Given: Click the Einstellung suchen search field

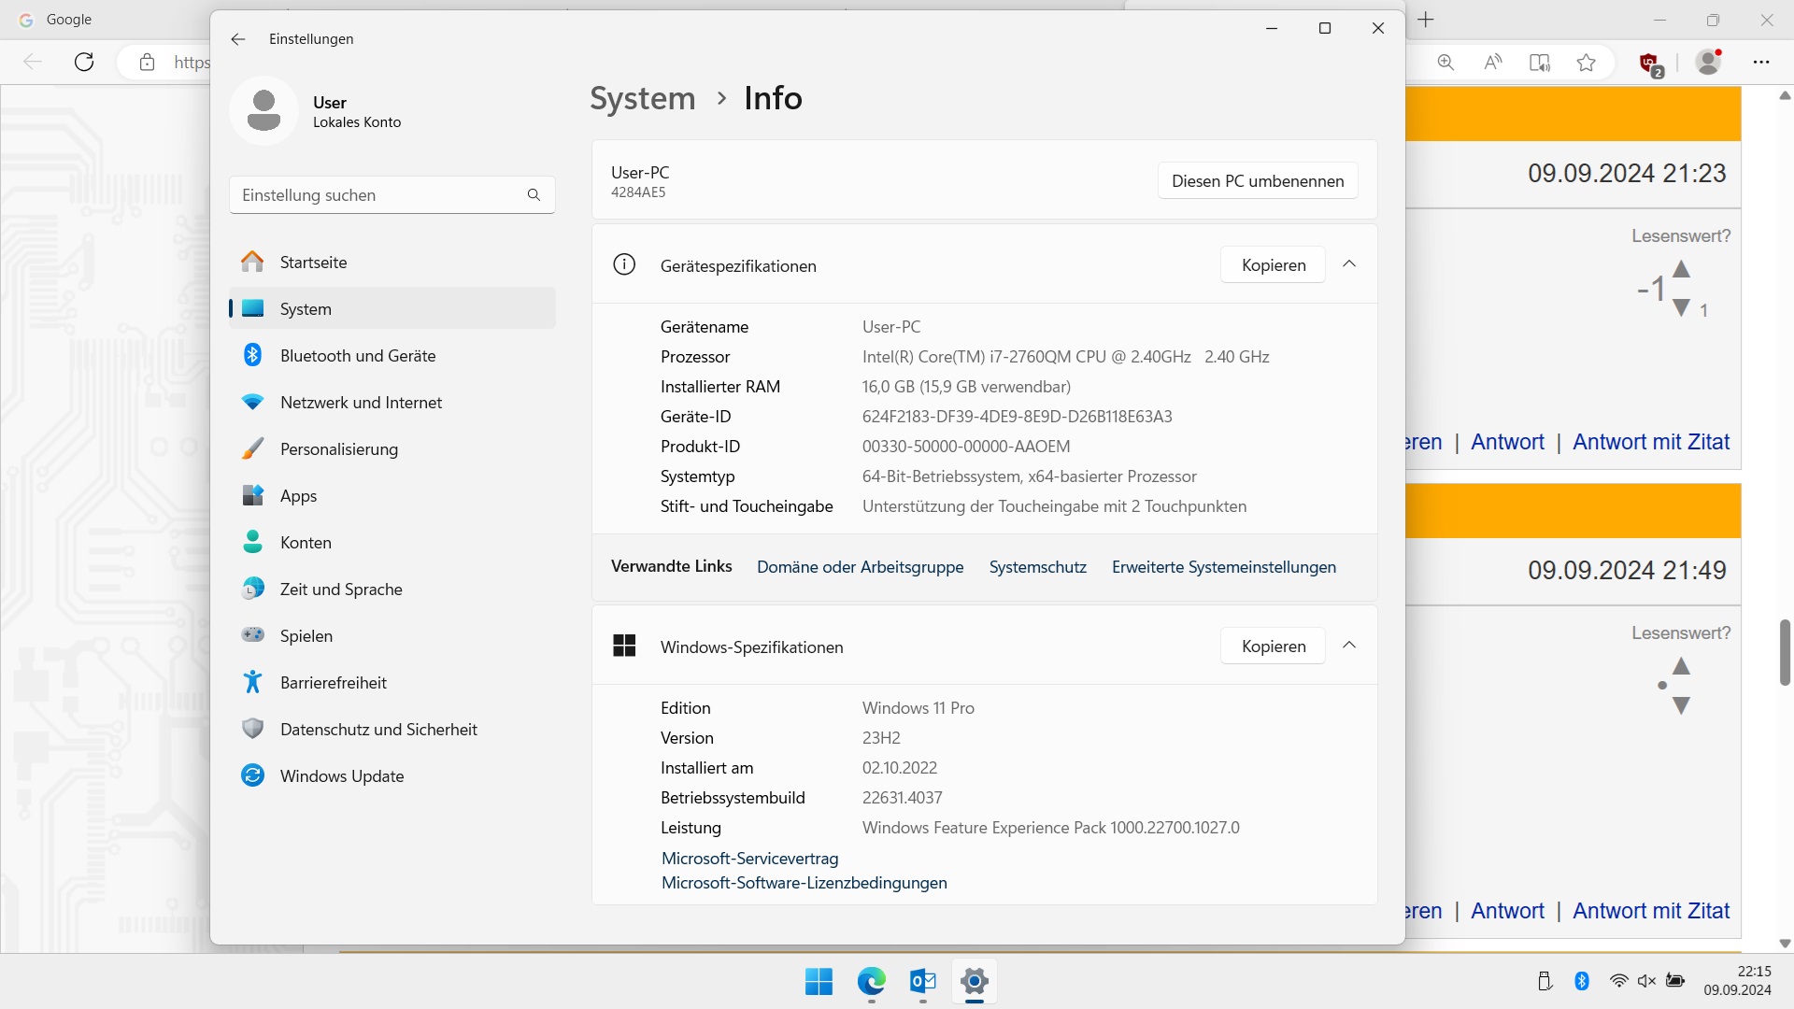Looking at the screenshot, I should pos(392,195).
